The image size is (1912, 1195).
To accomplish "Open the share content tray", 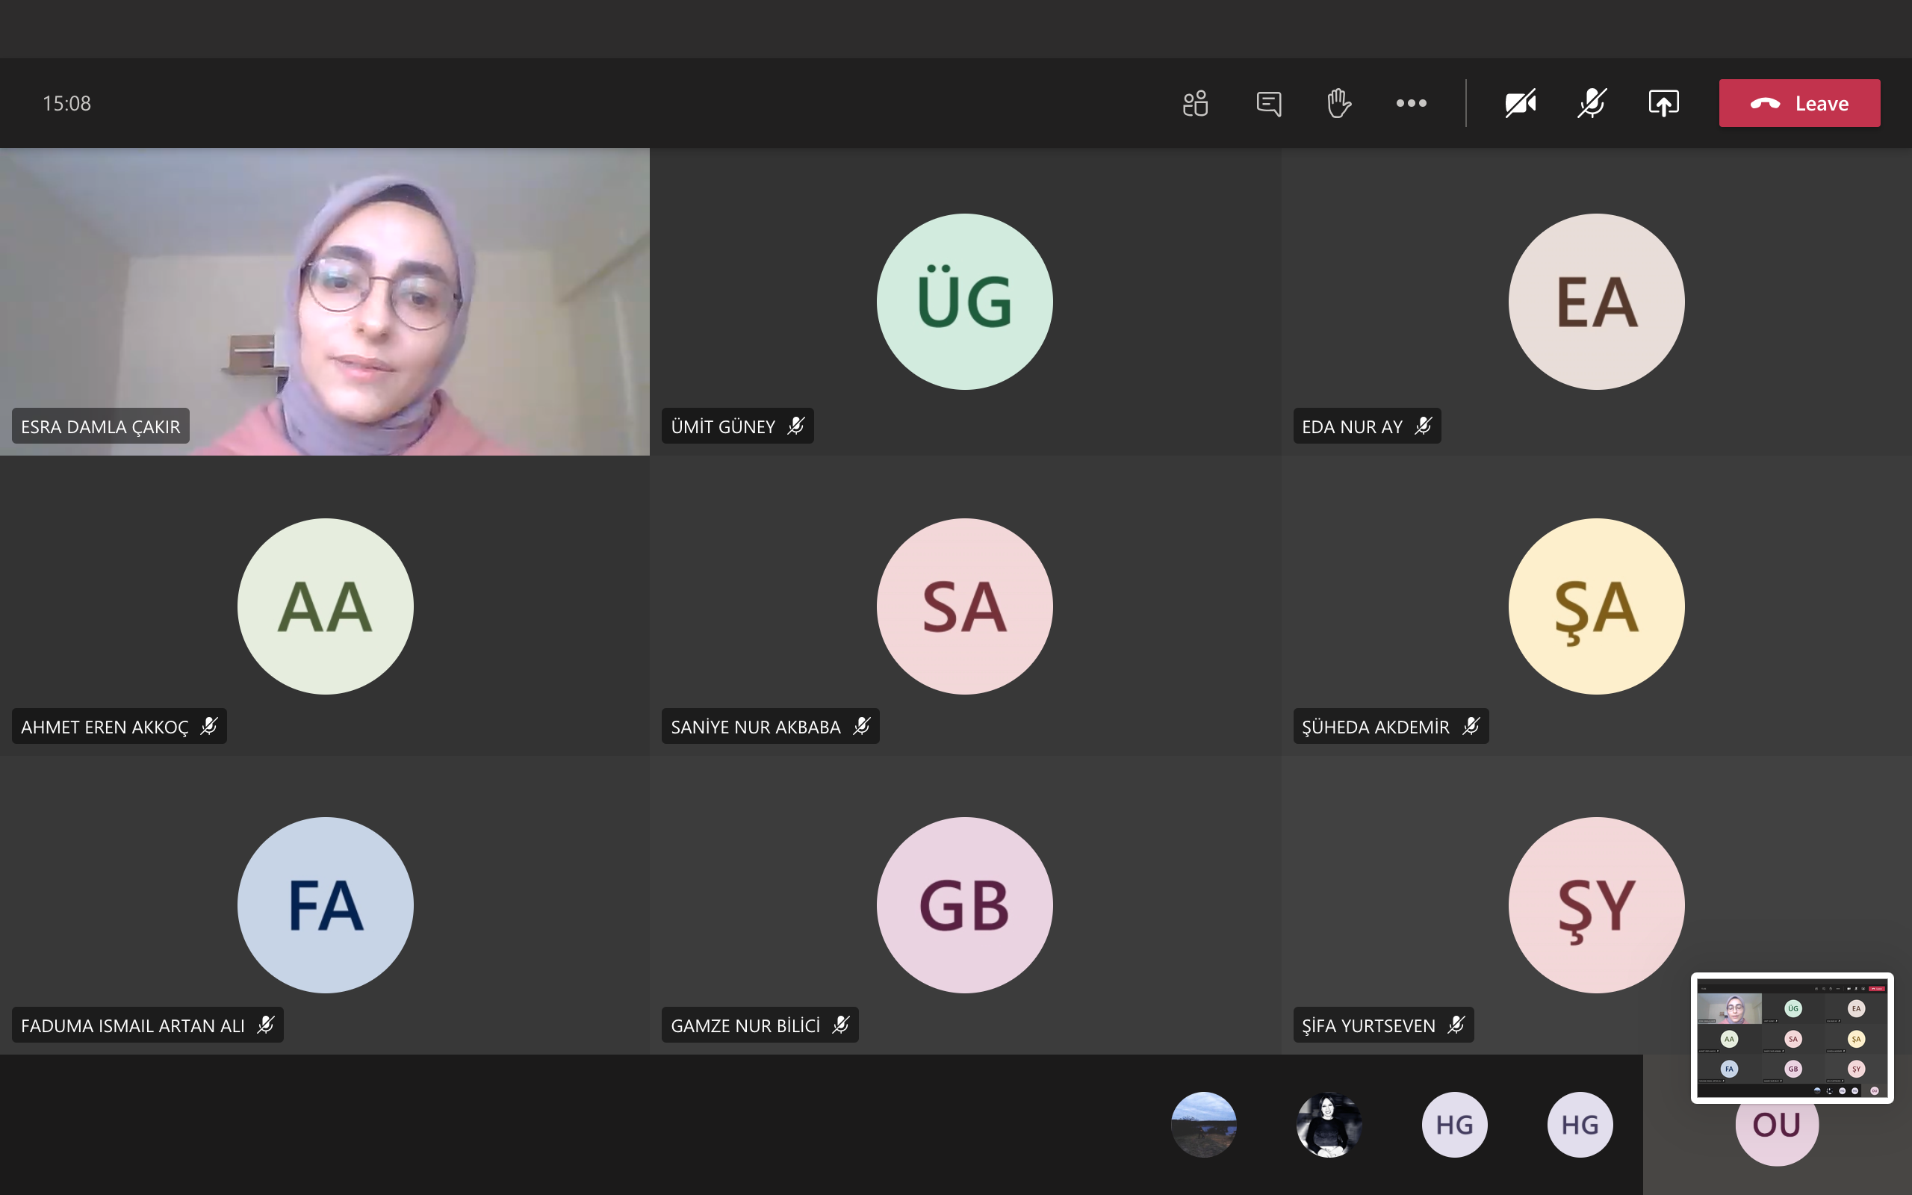I will [x=1663, y=104].
